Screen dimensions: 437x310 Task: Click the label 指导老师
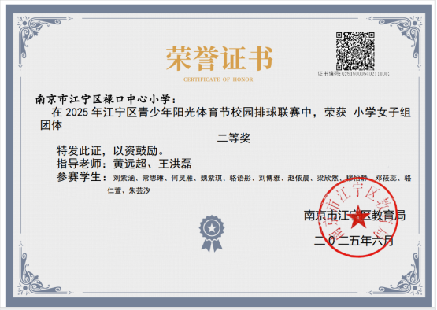pos(79,164)
